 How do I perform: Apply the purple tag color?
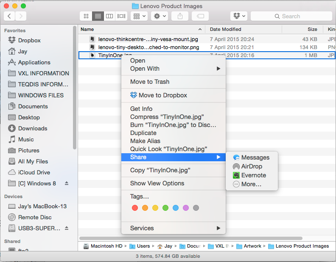(x=186, y=208)
